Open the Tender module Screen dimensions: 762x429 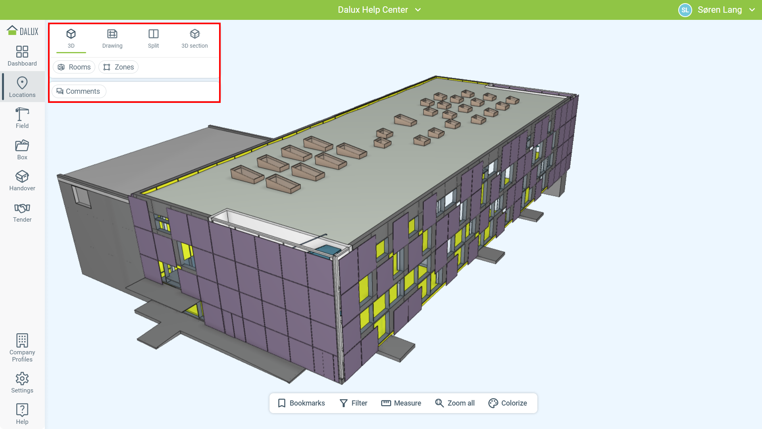(22, 213)
